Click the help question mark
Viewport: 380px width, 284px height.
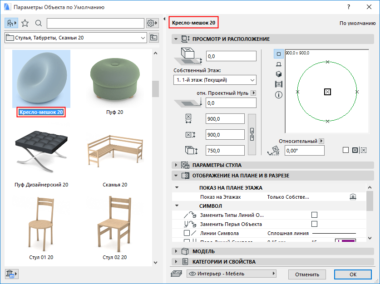click(349, 7)
